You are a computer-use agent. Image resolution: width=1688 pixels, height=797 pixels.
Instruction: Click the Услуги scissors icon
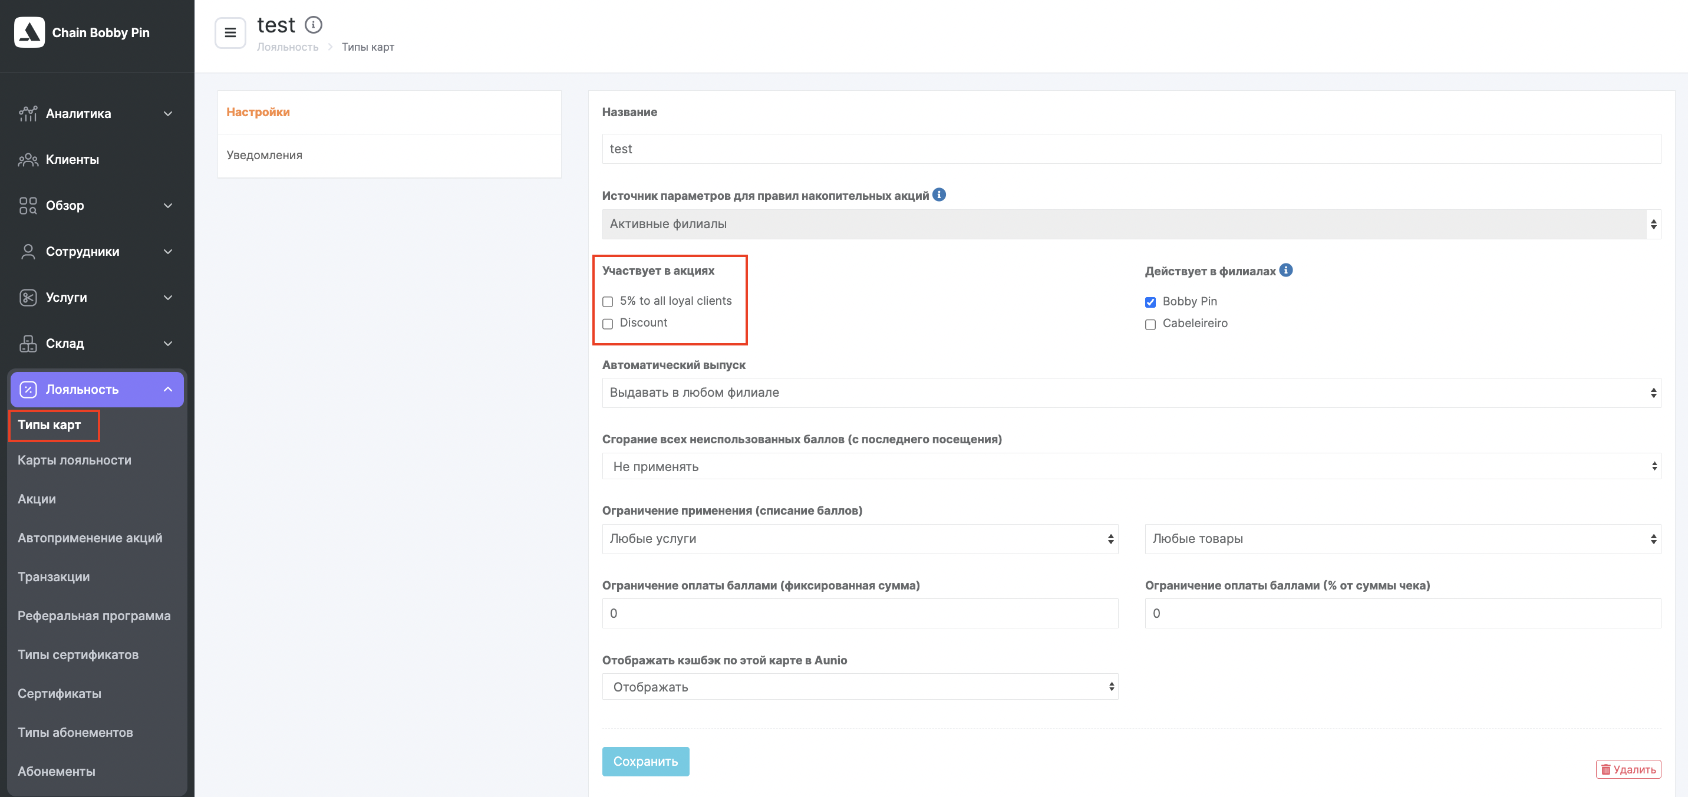pyautogui.click(x=28, y=298)
